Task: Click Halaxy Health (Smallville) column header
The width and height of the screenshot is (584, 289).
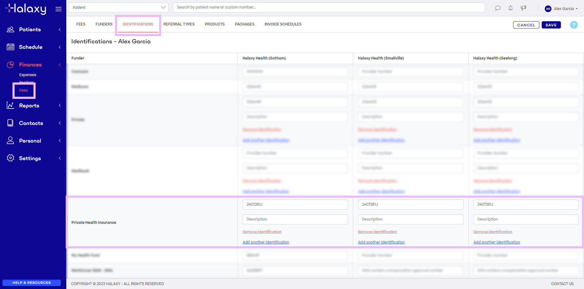Action: click(381, 58)
